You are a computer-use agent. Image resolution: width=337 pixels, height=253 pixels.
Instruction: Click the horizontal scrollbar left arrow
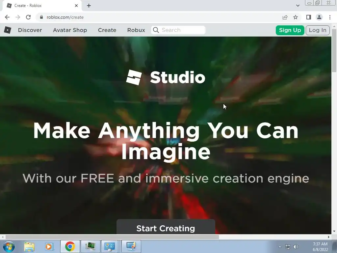coord(2,237)
